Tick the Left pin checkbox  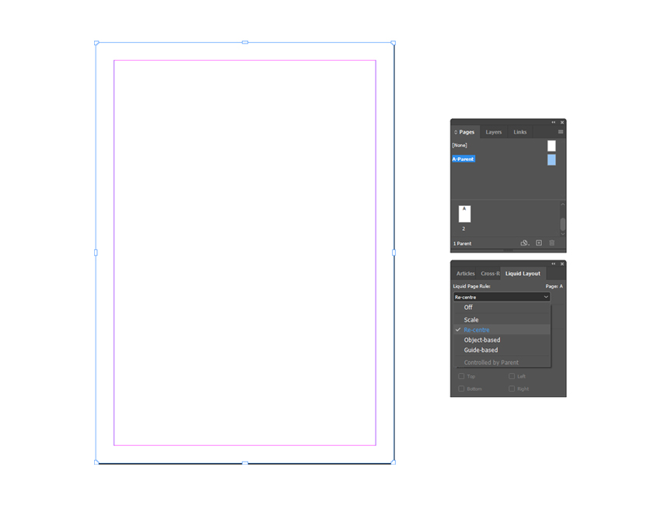click(512, 376)
